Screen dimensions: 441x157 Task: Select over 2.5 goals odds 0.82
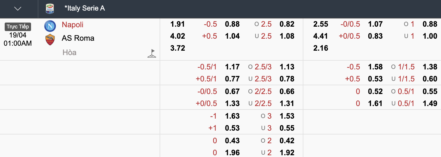click(287, 24)
